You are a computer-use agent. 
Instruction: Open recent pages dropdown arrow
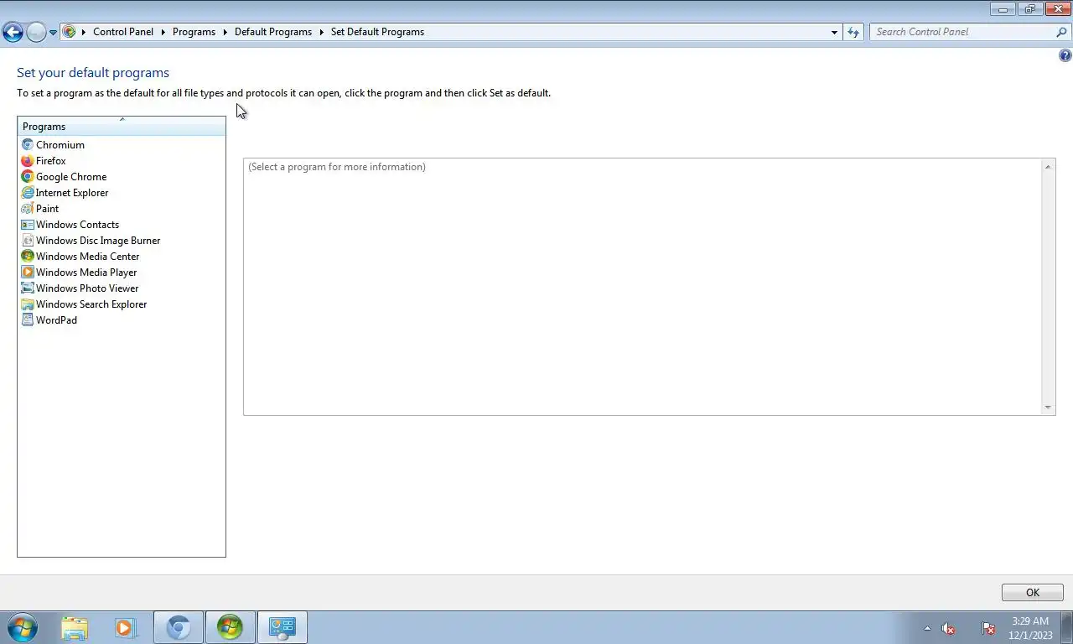pos(53,33)
